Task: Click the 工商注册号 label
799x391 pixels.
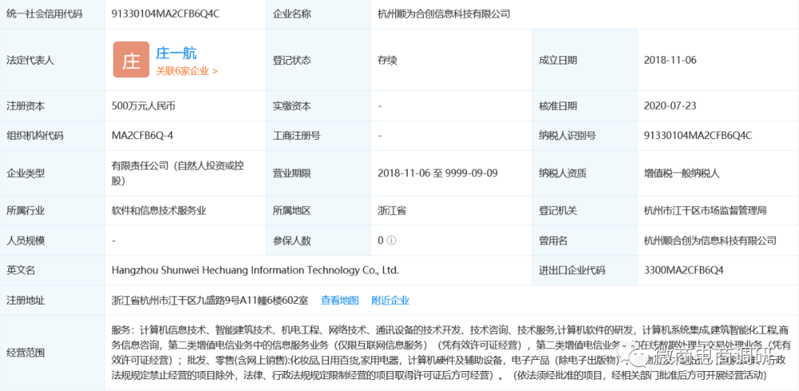Action: pyautogui.click(x=297, y=135)
